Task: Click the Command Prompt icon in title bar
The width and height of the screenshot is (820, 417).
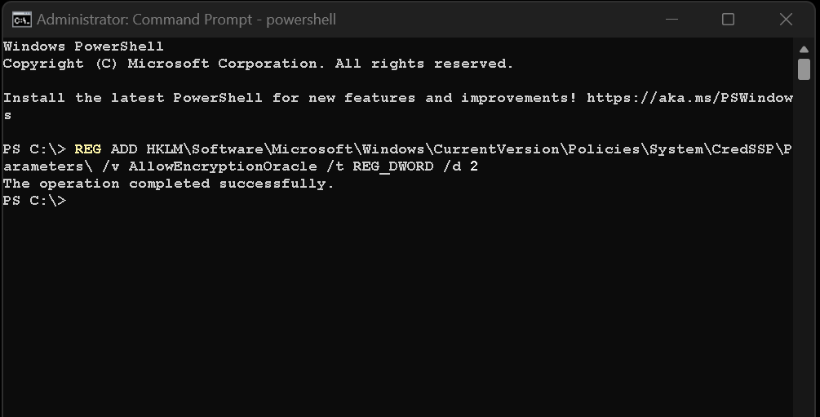Action: pyautogui.click(x=21, y=19)
